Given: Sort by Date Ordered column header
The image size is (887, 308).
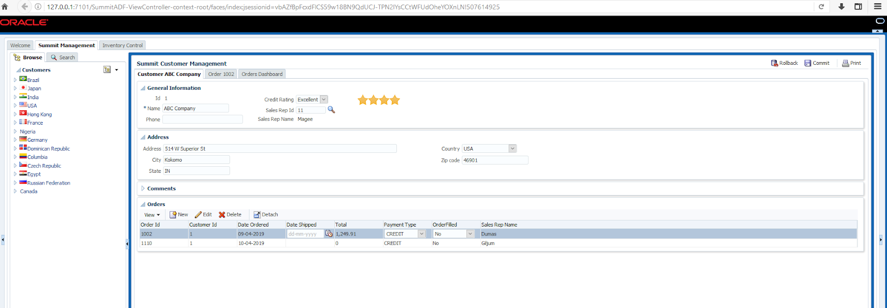Looking at the screenshot, I should click(253, 224).
